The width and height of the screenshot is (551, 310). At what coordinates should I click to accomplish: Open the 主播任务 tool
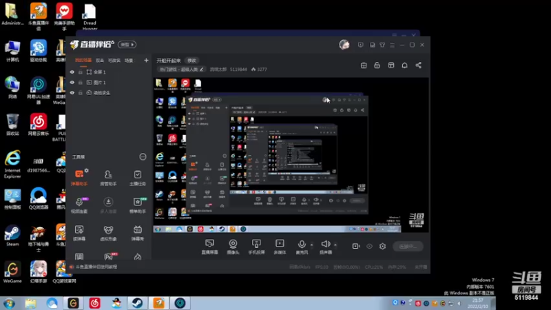137,177
